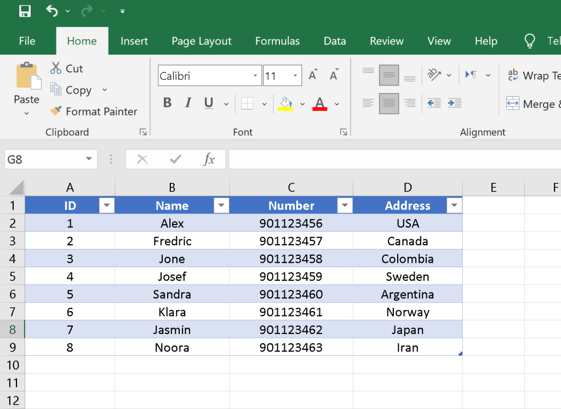Activate the Format Painter brush

tap(93, 112)
